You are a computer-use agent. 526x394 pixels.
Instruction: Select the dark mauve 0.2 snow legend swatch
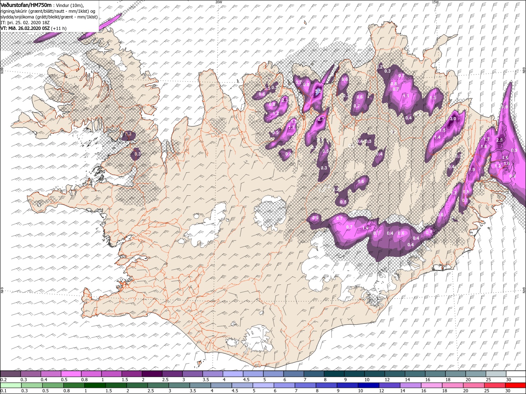(x=10, y=374)
